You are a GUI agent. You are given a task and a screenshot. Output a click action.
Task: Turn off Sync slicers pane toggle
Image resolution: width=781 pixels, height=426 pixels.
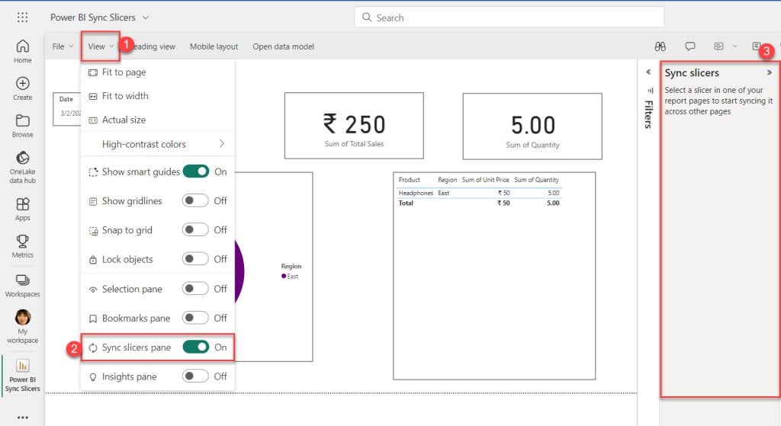[196, 347]
